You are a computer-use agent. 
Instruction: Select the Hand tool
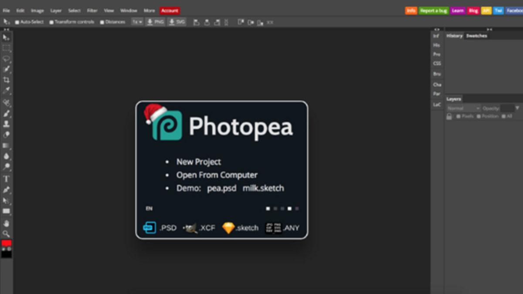[6, 223]
